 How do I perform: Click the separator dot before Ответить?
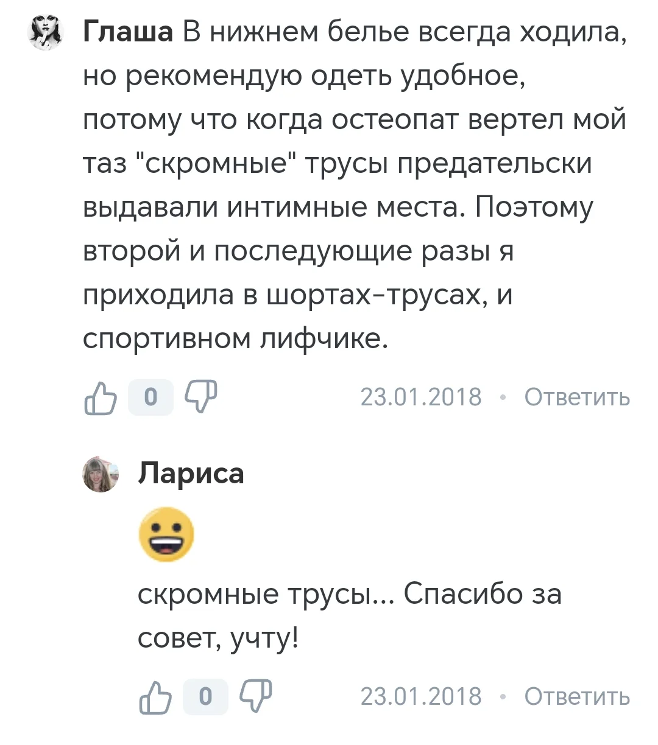click(x=503, y=397)
